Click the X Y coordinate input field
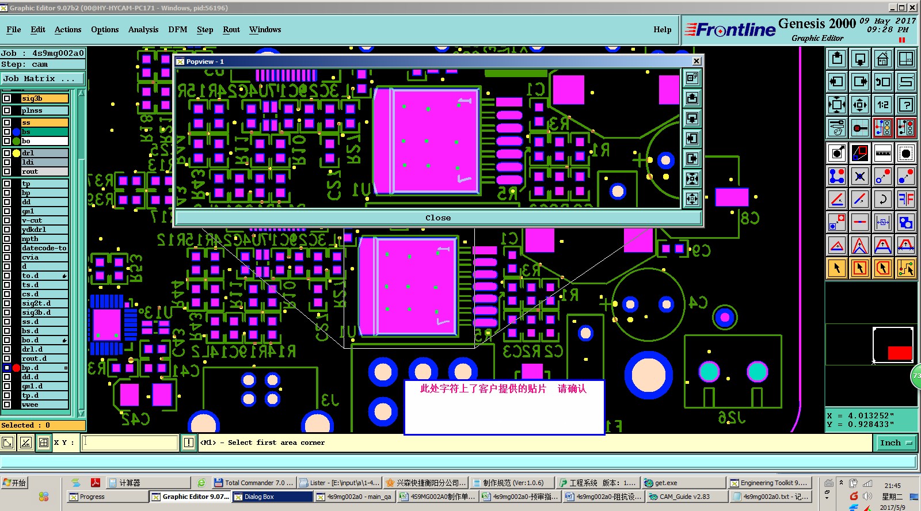Screen dimensions: 921x511 click(x=130, y=442)
